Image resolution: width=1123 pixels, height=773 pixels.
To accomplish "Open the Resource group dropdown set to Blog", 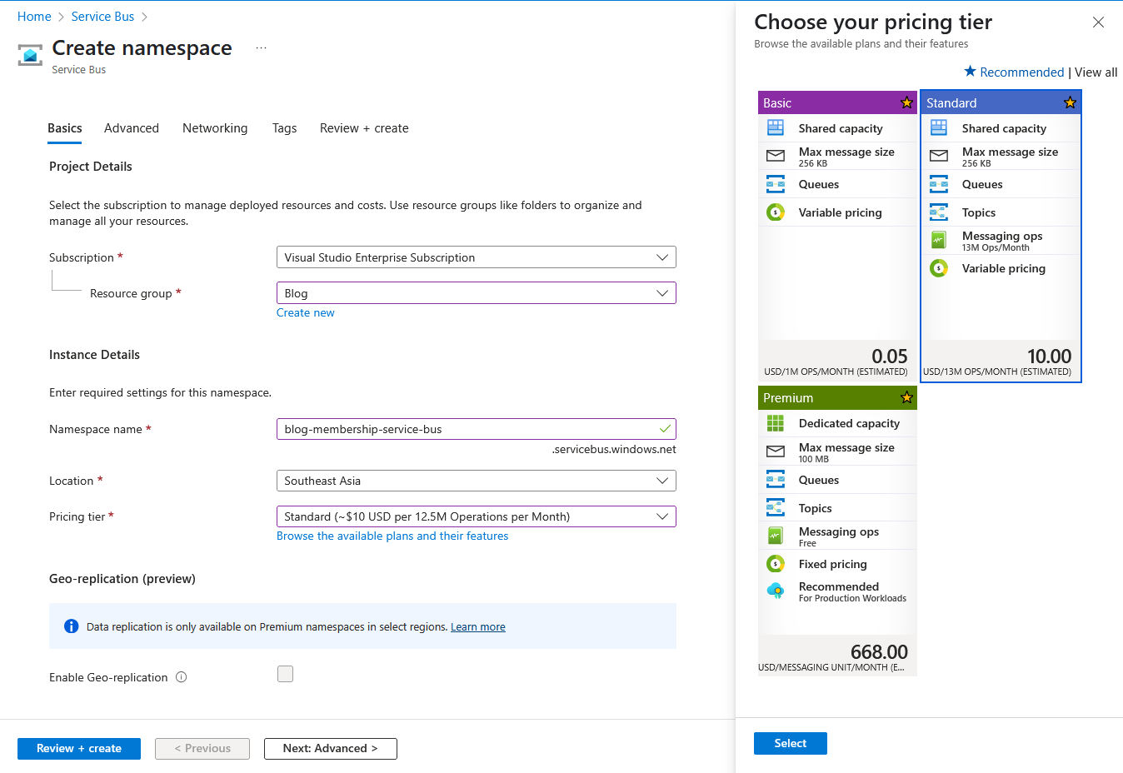I will click(x=476, y=293).
